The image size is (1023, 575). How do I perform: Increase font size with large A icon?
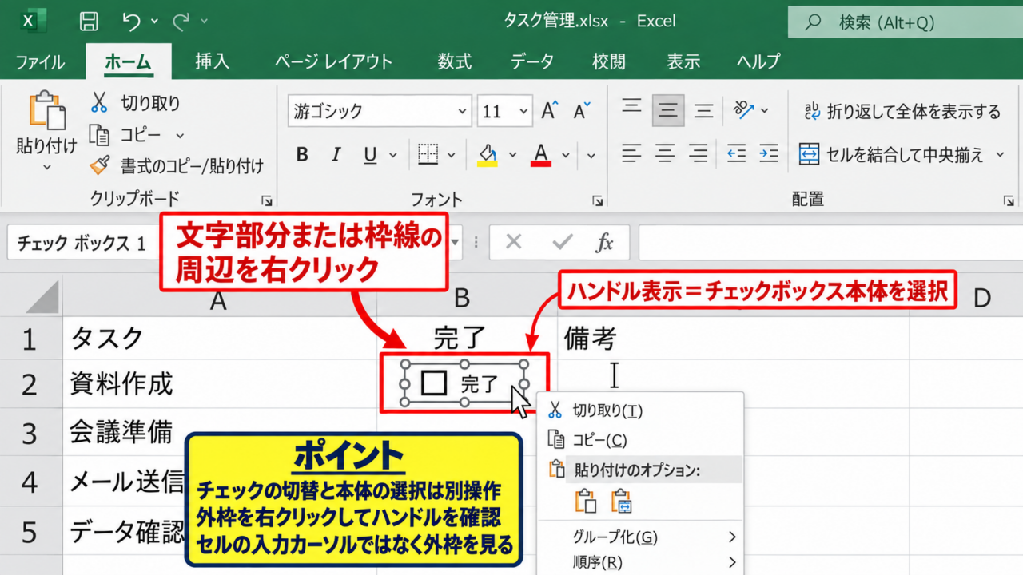(549, 110)
